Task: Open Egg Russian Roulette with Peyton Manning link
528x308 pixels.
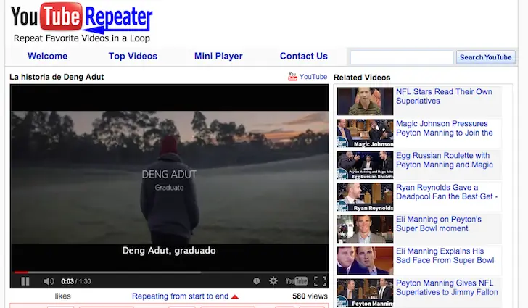Action: tap(445, 160)
